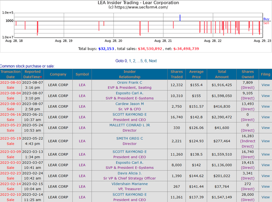
Task: View filing for VIdershain Marianne sale
Action: coord(265,186)
